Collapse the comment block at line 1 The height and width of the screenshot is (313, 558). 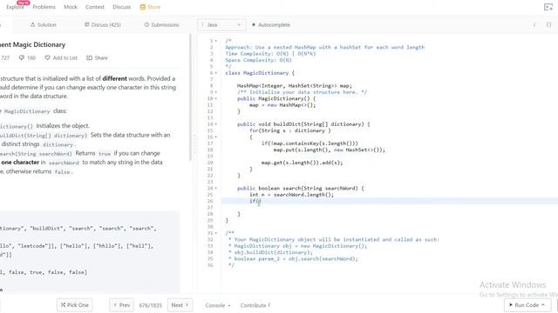216,41
